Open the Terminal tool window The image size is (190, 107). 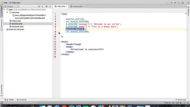22,100
